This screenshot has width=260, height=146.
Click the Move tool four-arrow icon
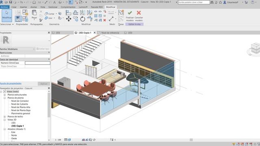(69, 19)
